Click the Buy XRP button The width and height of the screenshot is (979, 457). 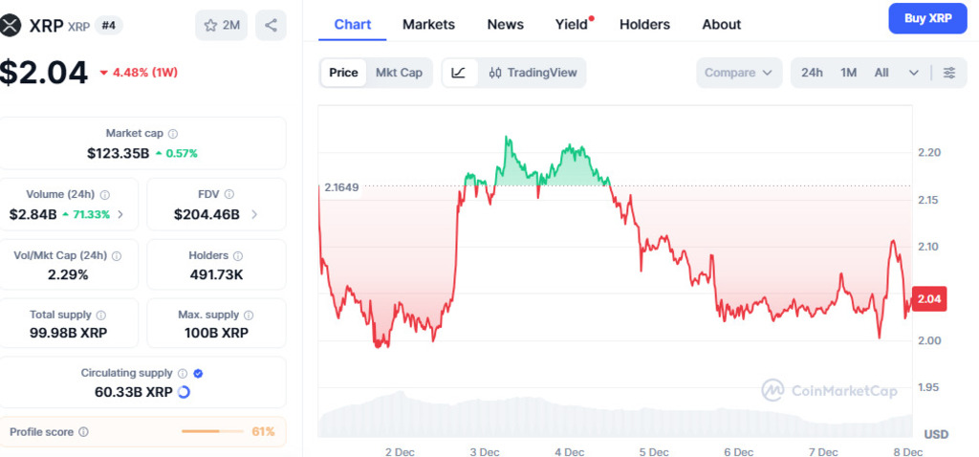pos(926,18)
